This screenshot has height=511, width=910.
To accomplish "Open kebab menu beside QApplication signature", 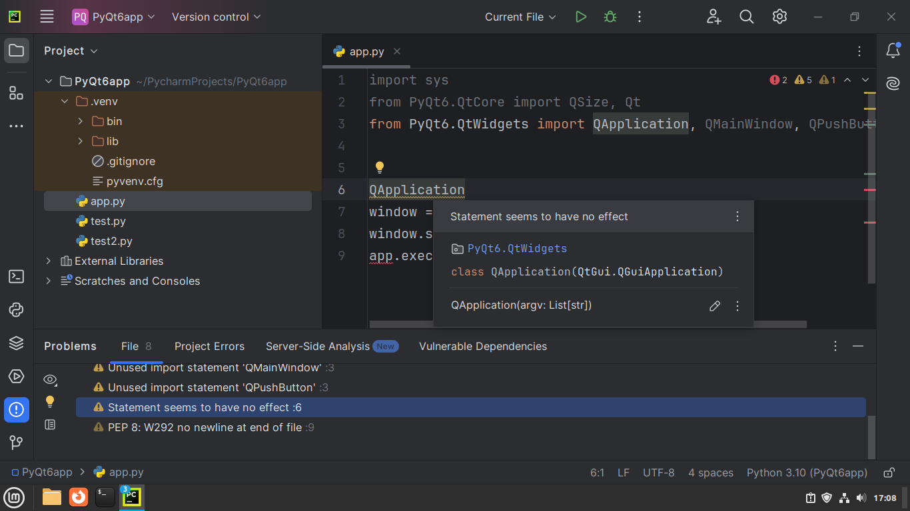I will (x=737, y=306).
